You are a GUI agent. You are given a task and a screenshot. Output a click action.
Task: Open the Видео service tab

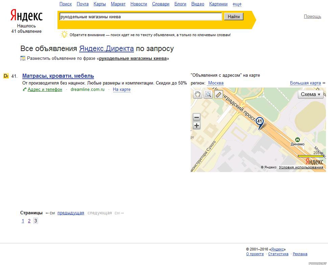pyautogui.click(x=198, y=4)
